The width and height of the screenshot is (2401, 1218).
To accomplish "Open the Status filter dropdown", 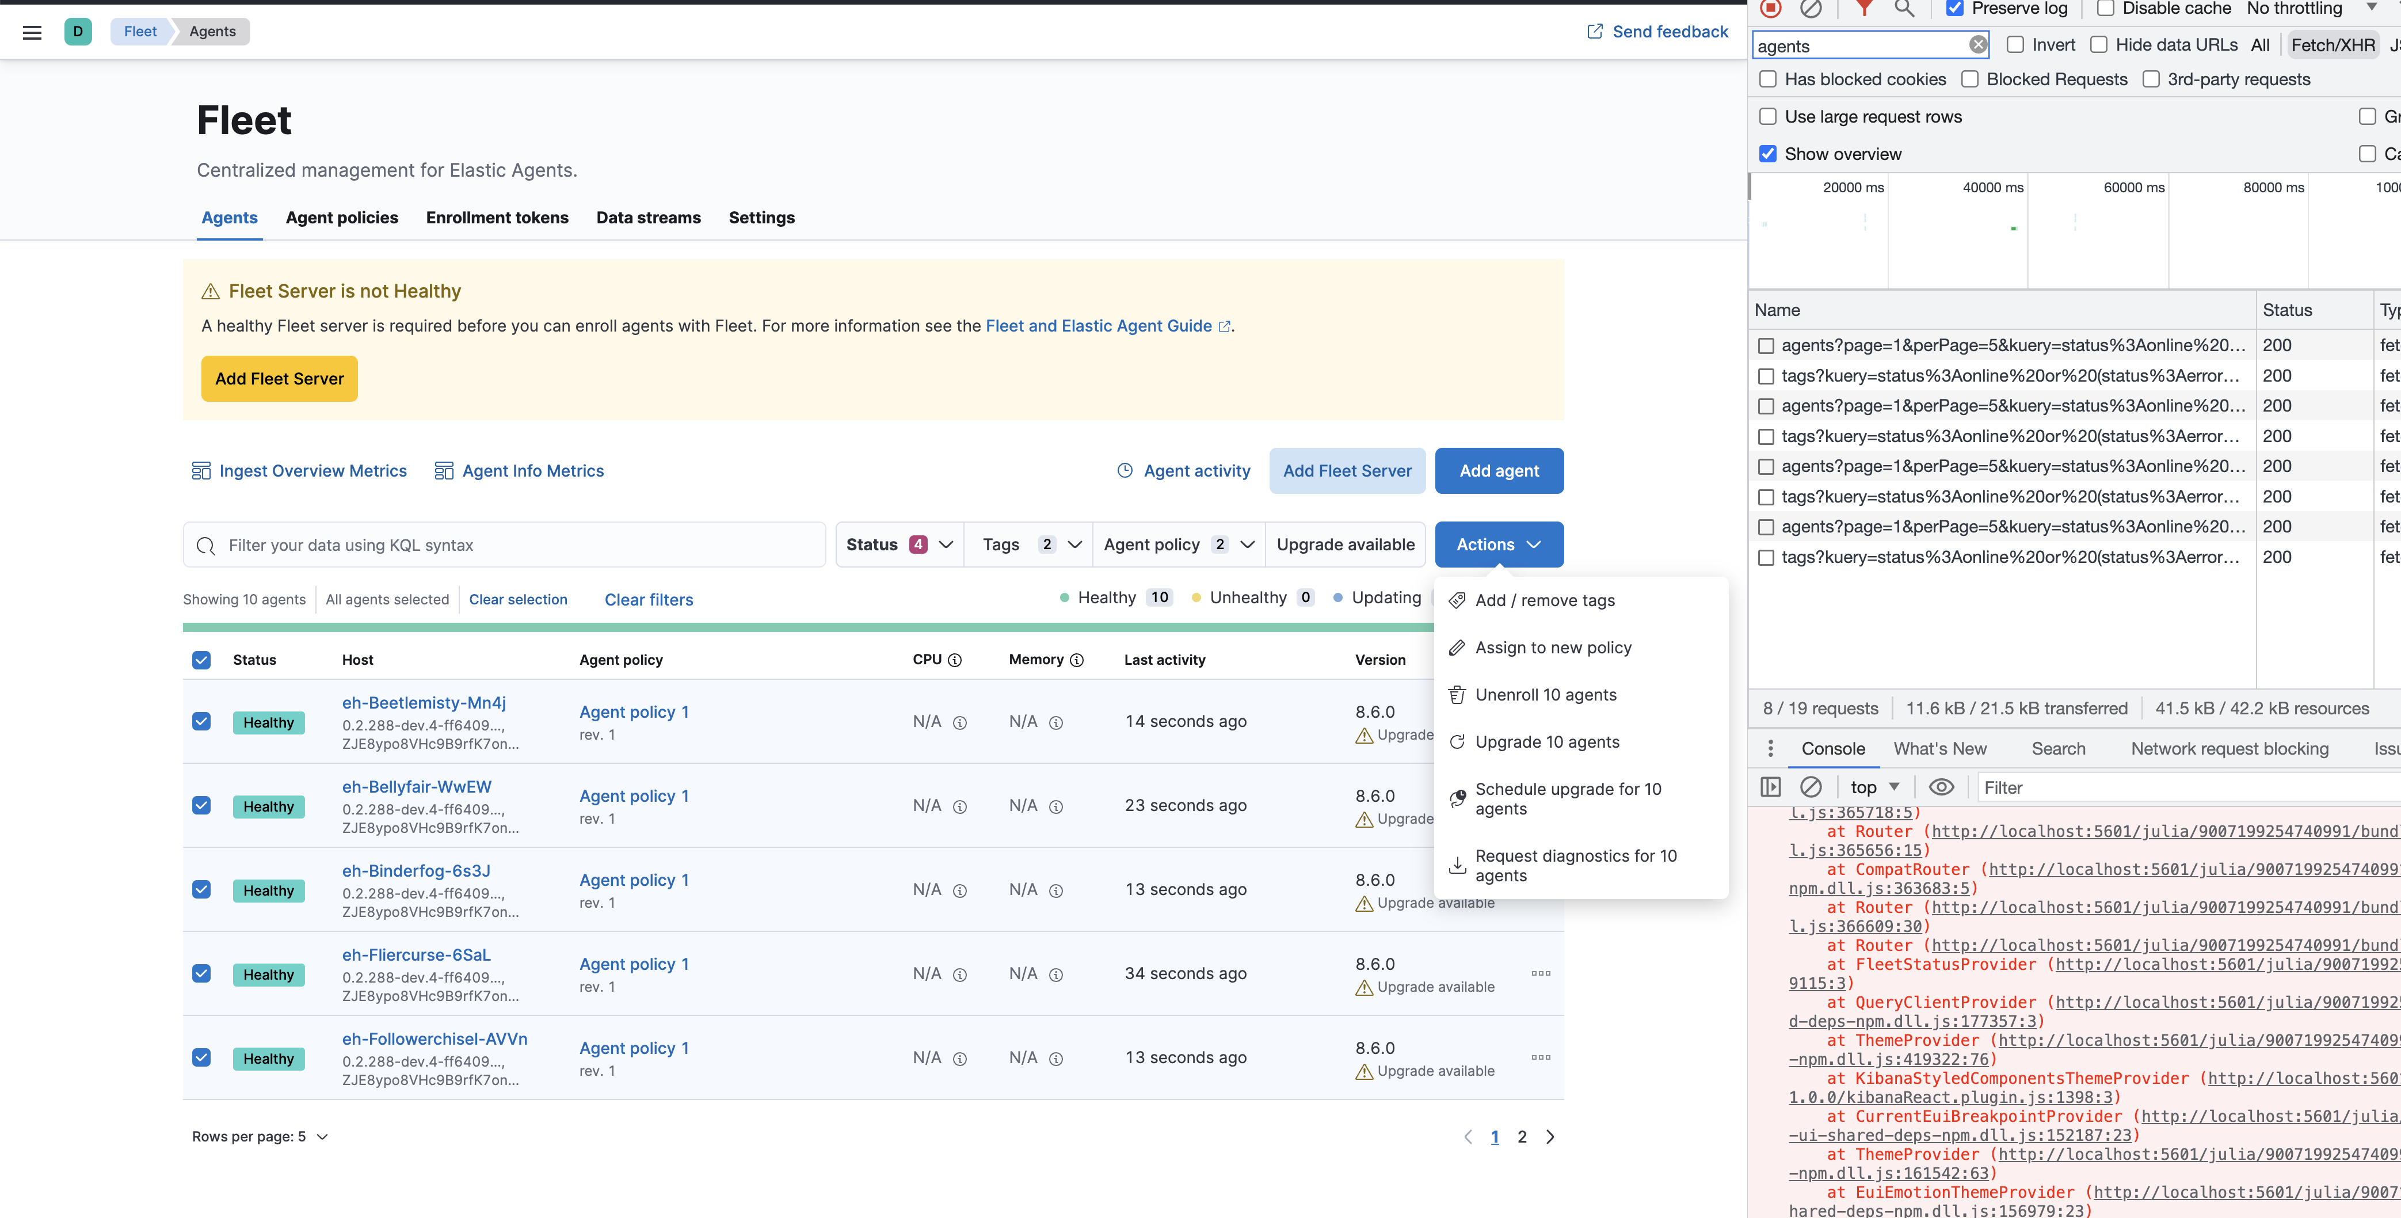I will tap(900, 544).
